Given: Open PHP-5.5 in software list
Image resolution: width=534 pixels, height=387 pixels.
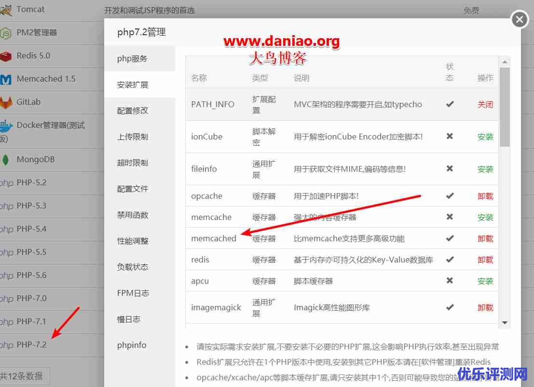Looking at the screenshot, I should pos(31,252).
